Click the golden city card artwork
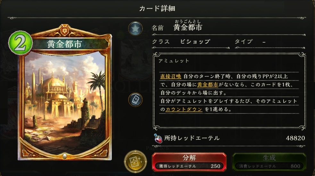Viewport: 315px width, 176px height. tap(65, 103)
